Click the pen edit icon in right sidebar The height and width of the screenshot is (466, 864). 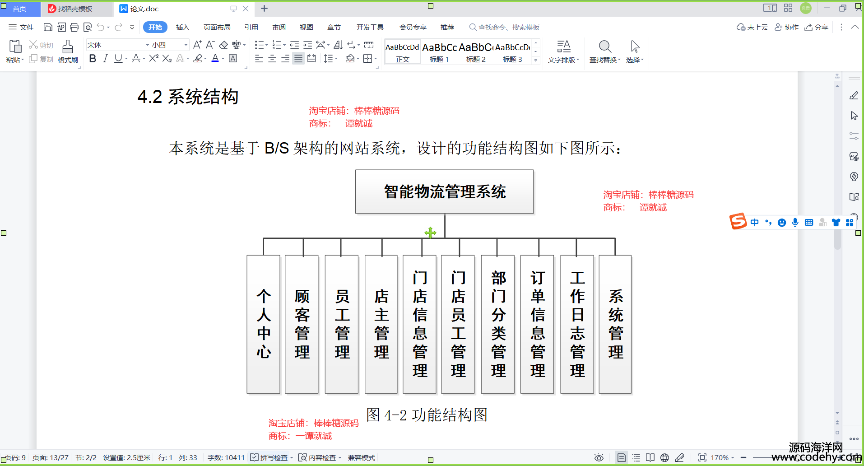[x=854, y=95]
